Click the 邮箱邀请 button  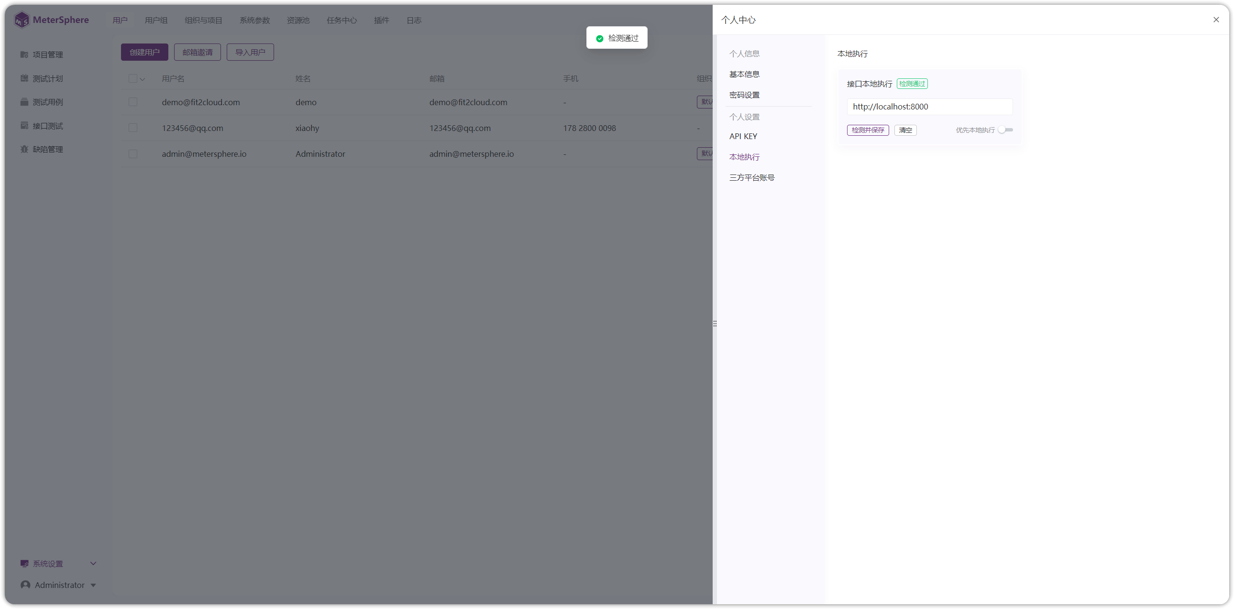pos(198,52)
